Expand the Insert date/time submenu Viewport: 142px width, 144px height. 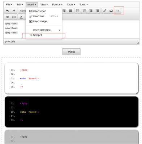pos(44,30)
